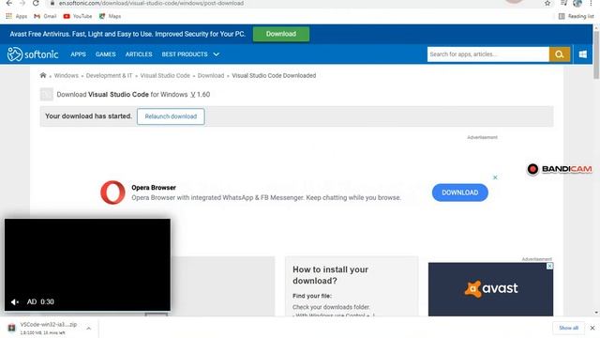This screenshot has width=600, height=338.
Task: Reload the page with refresh icon
Action: (x=36, y=3)
